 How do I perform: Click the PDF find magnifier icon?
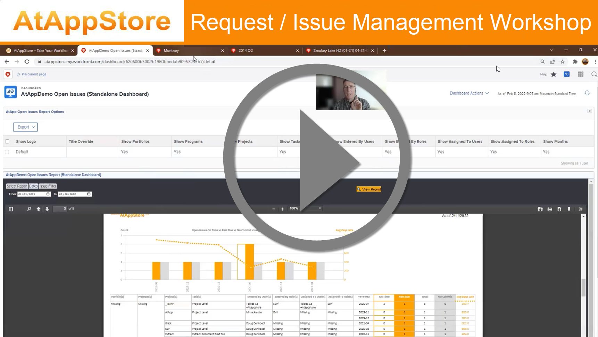[29, 209]
